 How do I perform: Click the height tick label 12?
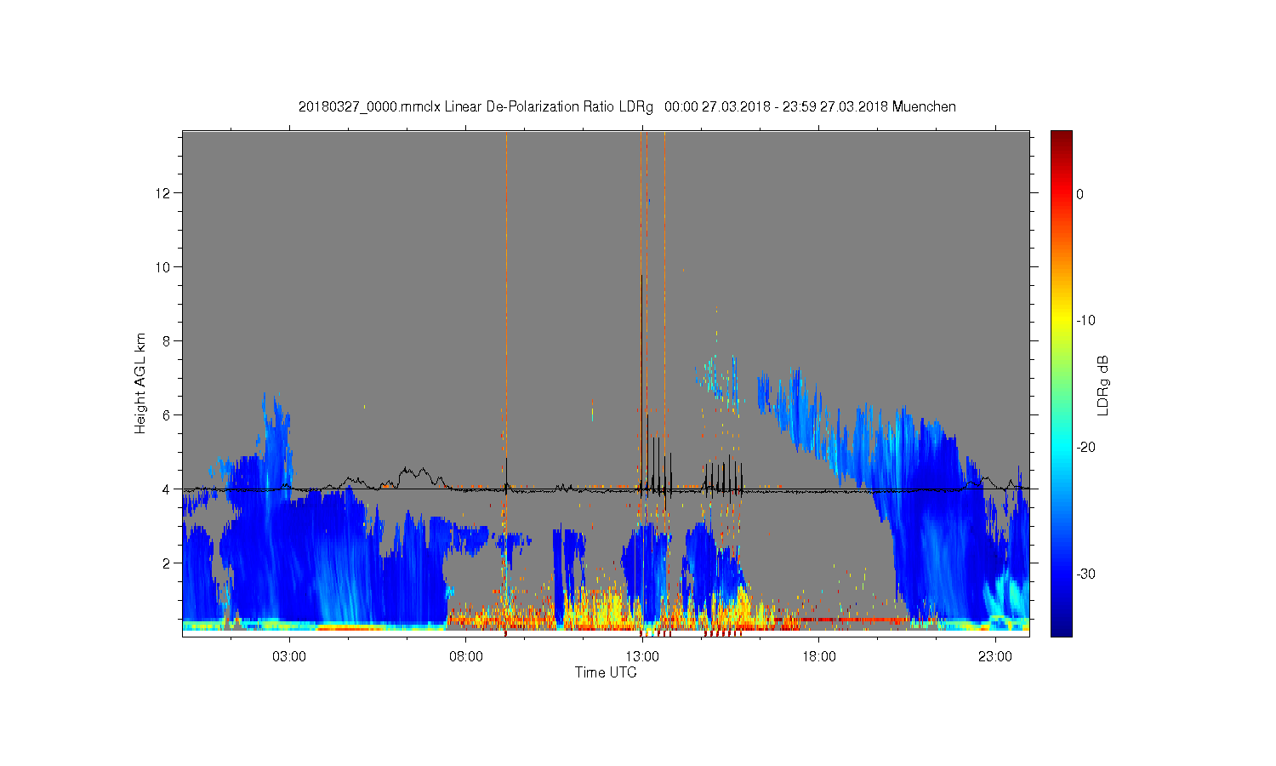click(164, 193)
